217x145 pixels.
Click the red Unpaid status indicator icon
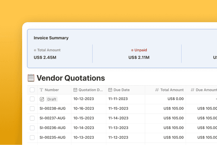132,50
